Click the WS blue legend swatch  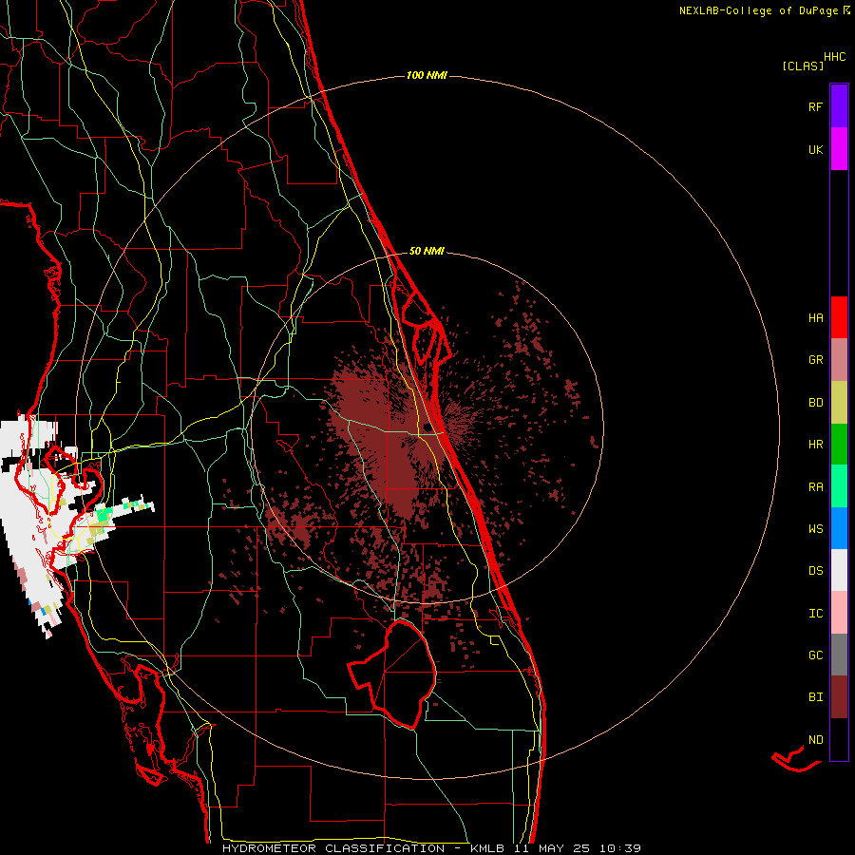click(839, 528)
